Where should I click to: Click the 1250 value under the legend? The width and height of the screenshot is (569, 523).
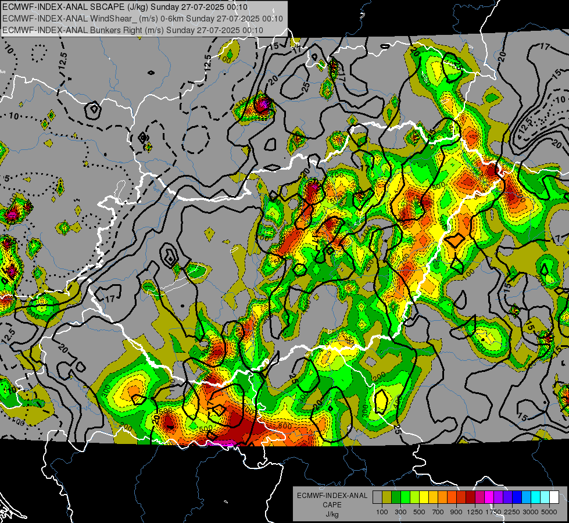coord(475,512)
